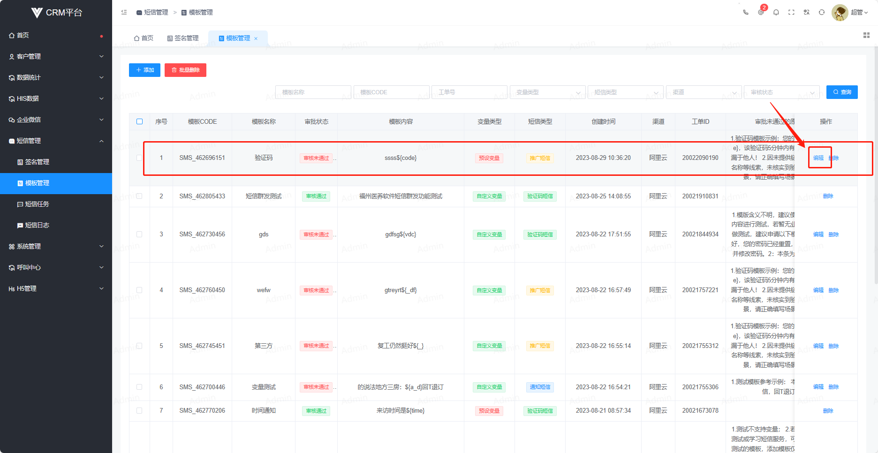Click 编辑 for row SMS_462700446

click(818, 387)
